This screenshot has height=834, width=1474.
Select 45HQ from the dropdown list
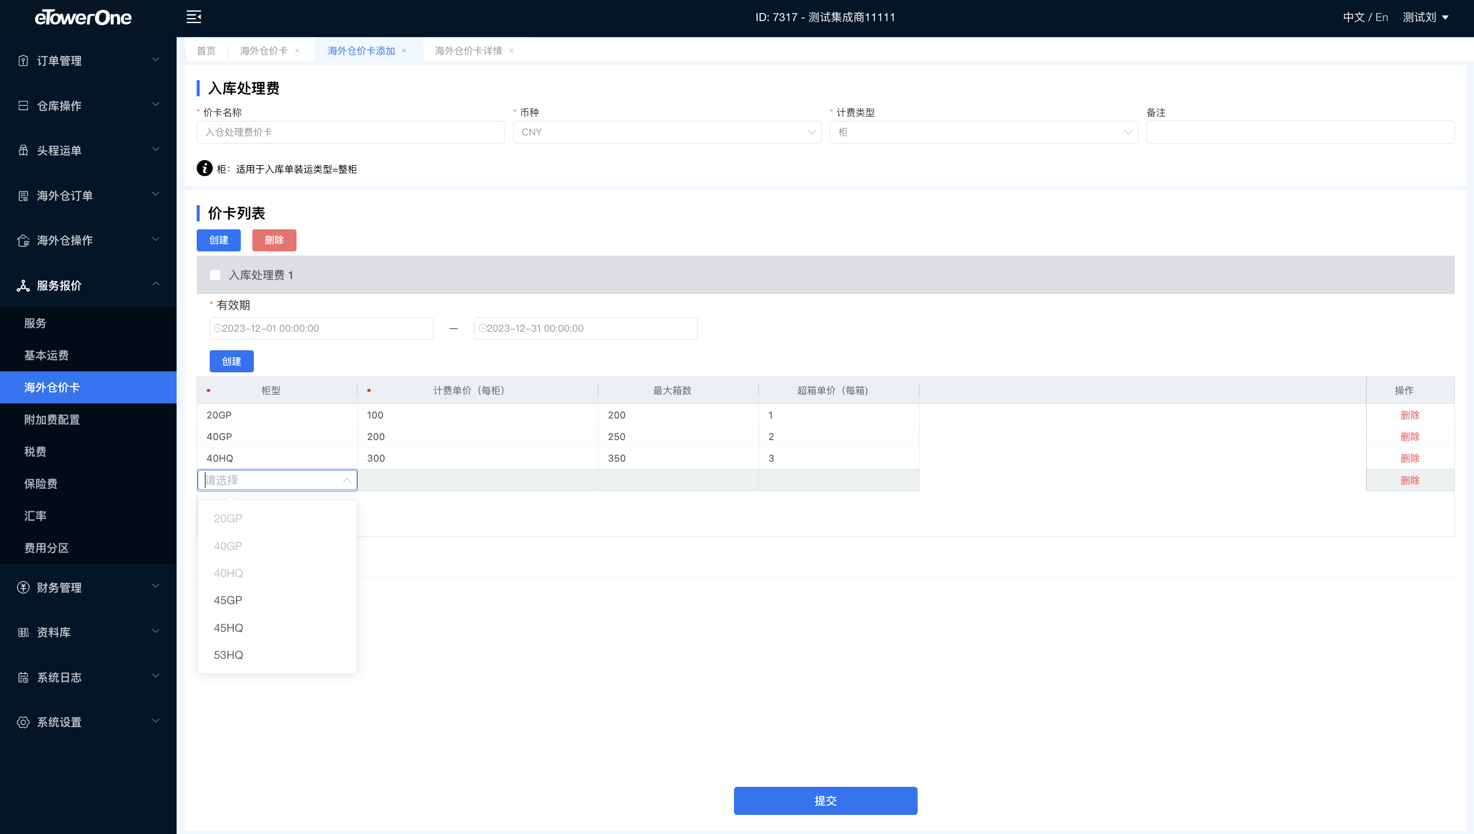[277, 628]
